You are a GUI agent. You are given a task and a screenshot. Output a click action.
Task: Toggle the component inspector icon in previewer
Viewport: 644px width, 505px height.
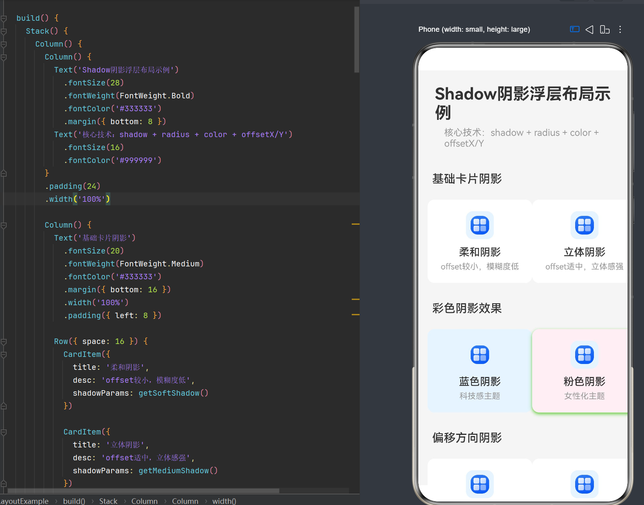(x=574, y=29)
